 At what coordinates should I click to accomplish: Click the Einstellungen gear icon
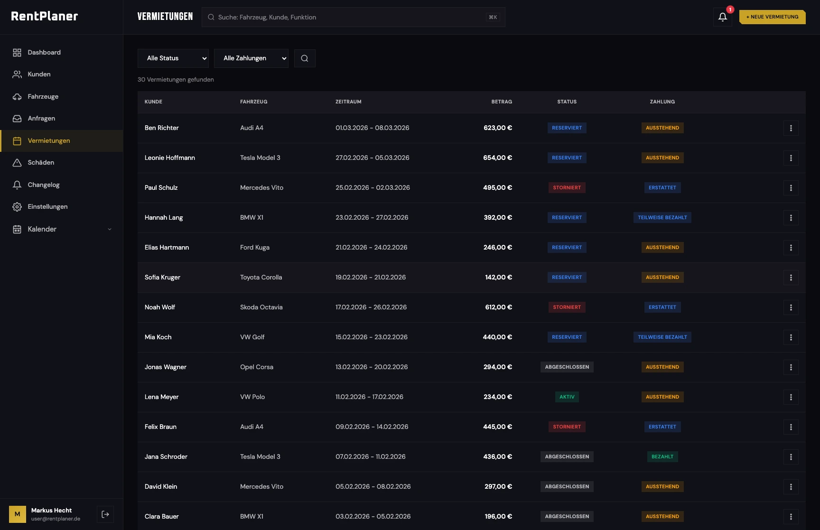tap(17, 207)
